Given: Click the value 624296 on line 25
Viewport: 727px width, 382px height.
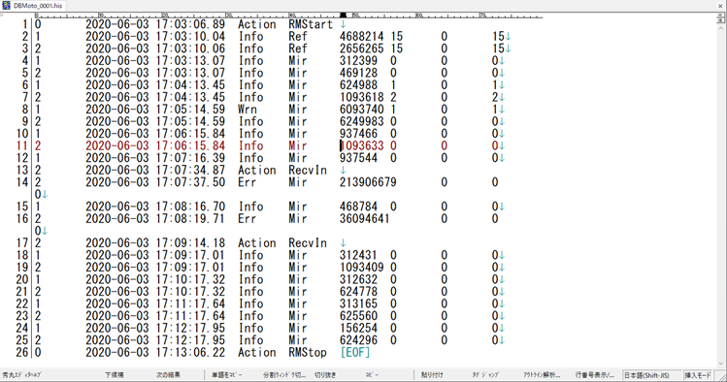Looking at the screenshot, I should pos(358,340).
